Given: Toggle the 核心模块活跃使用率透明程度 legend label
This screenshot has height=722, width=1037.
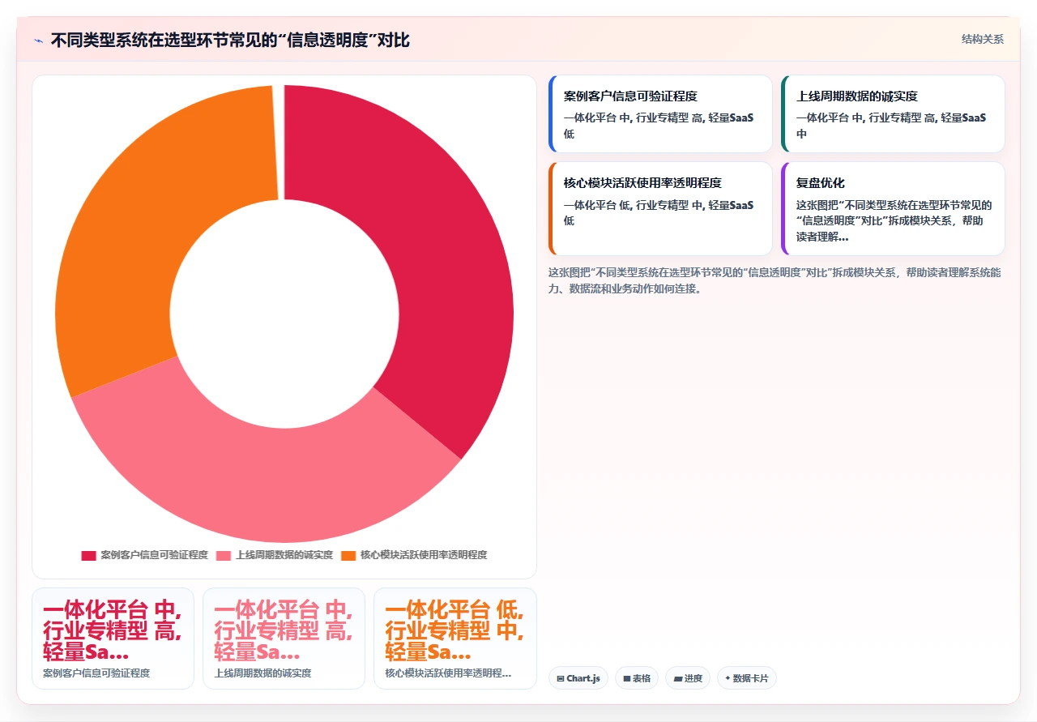Looking at the screenshot, I should (424, 555).
